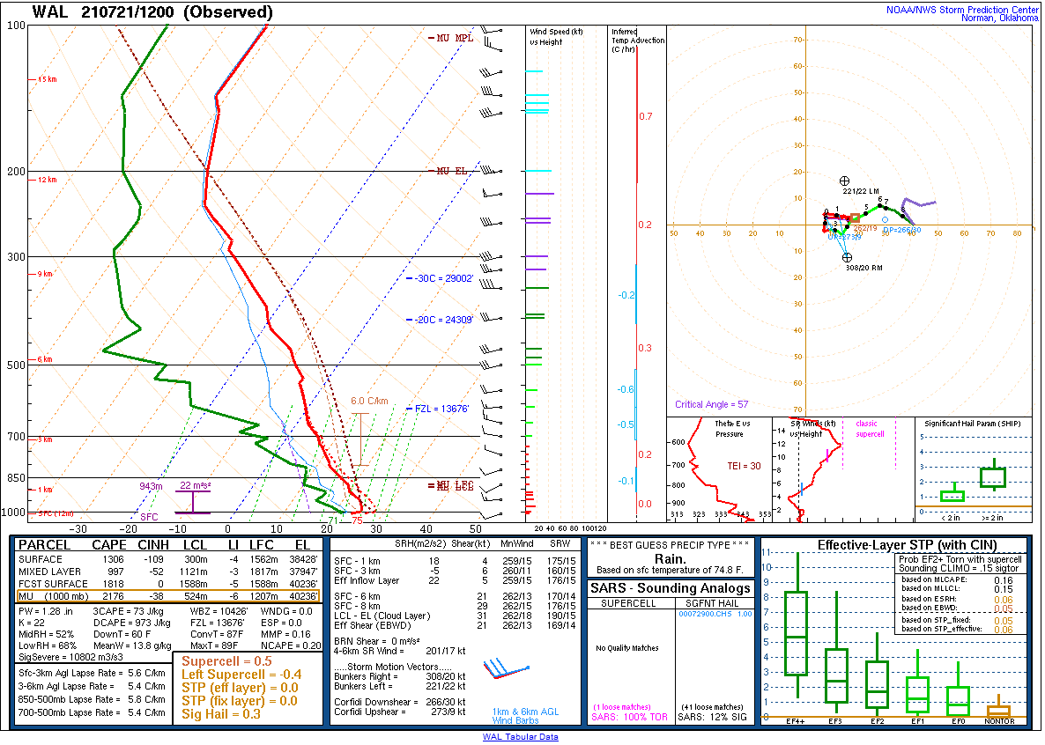This screenshot has height=745, width=1045.
Task: Click the 00072900.CHS sounding analog entry
Action: pos(715,615)
